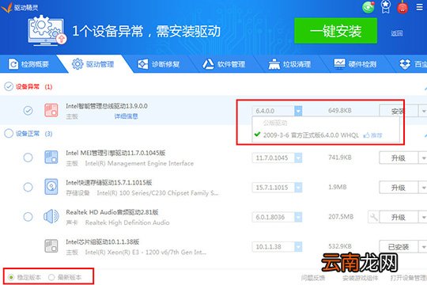Open version dropdown showing 11.7.0.1045
The image size is (427, 285).
tap(298, 158)
